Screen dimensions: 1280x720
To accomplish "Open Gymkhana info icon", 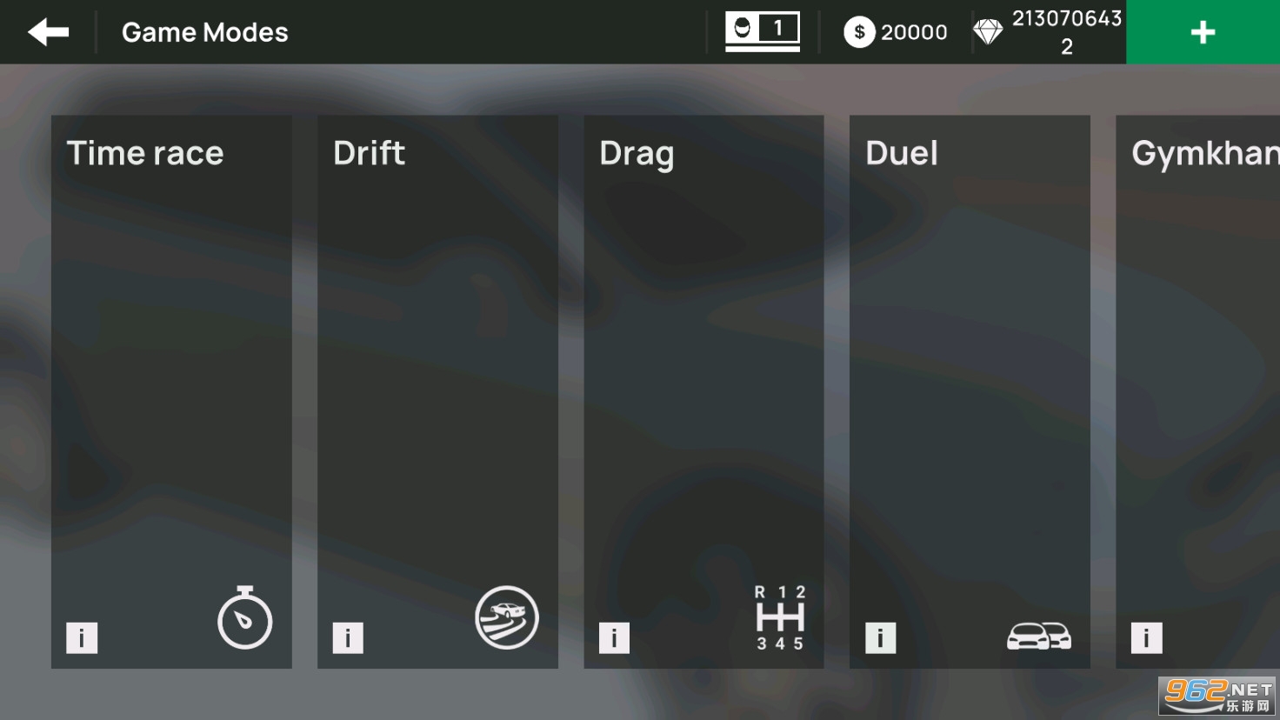I will (x=1146, y=638).
